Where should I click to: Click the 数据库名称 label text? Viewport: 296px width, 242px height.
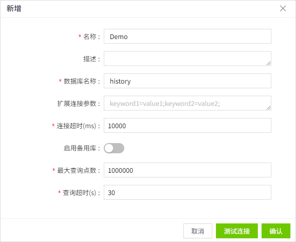pyautogui.click(x=80, y=81)
